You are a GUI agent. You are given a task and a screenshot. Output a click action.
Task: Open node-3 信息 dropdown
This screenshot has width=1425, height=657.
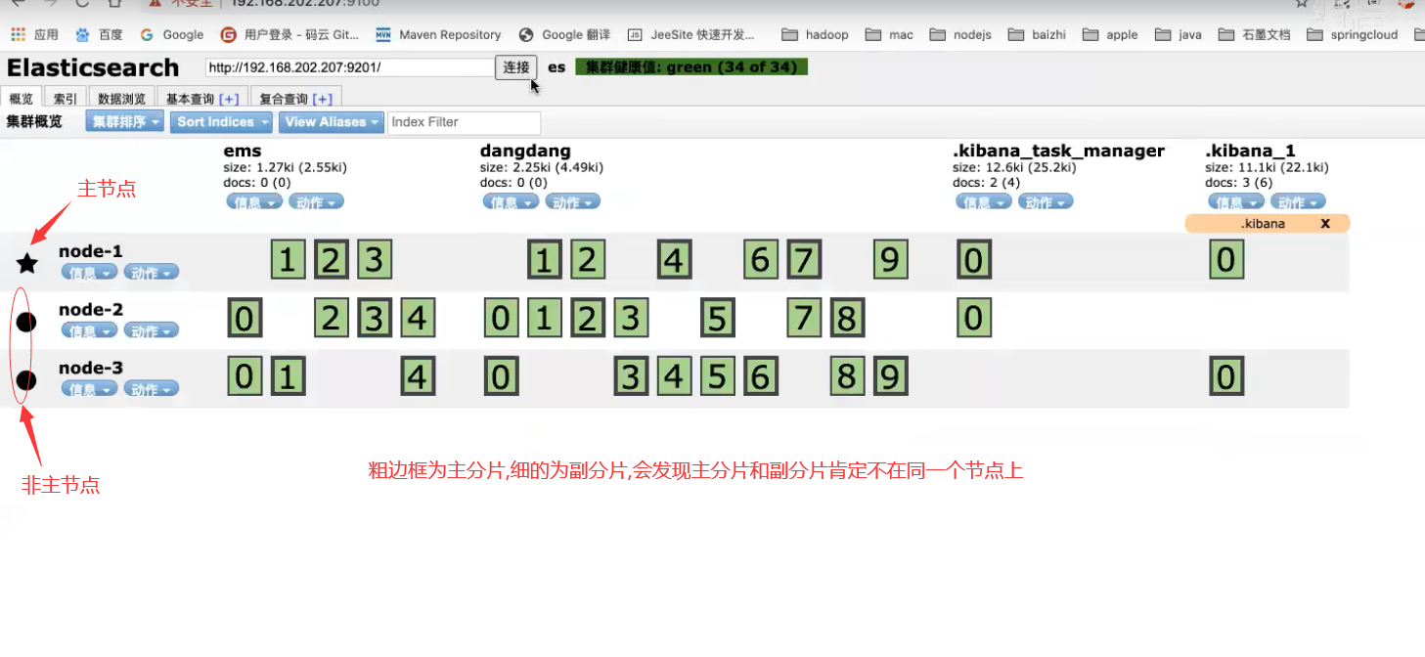pos(89,389)
